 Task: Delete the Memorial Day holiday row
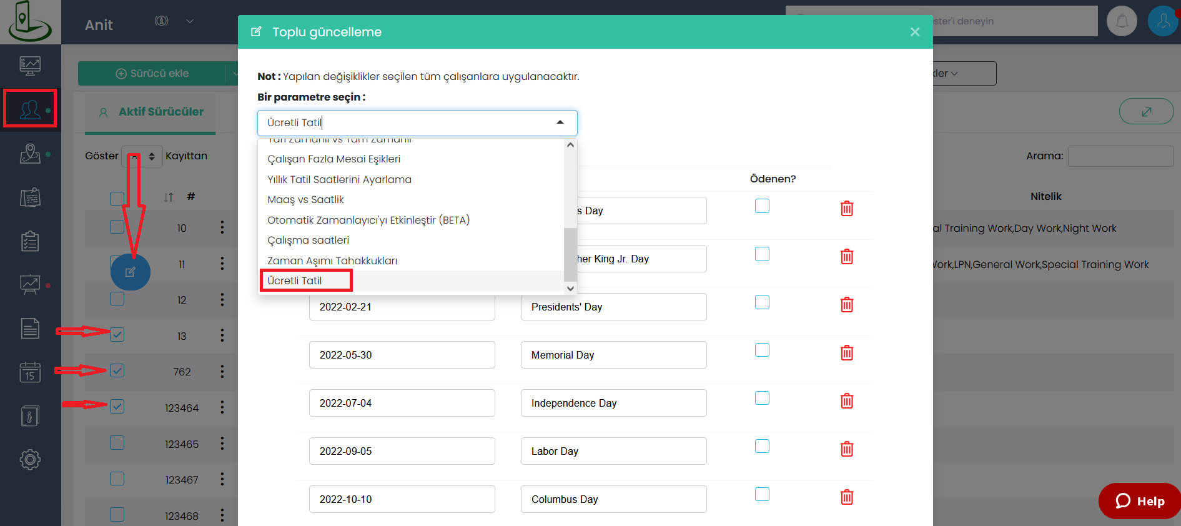click(846, 353)
